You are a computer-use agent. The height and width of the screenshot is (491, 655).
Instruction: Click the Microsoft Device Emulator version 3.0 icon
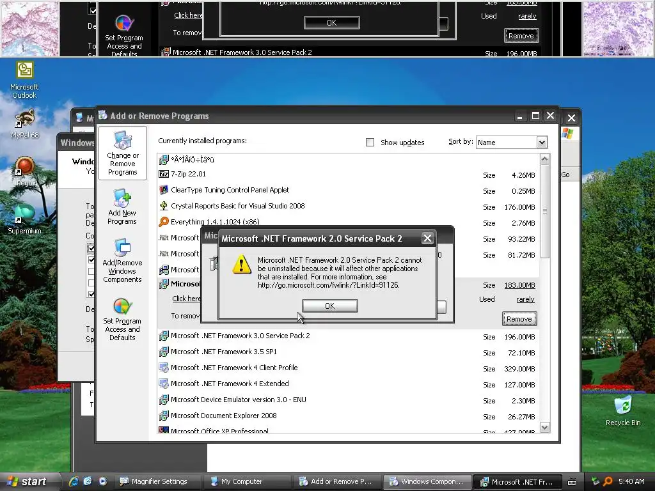tap(164, 400)
